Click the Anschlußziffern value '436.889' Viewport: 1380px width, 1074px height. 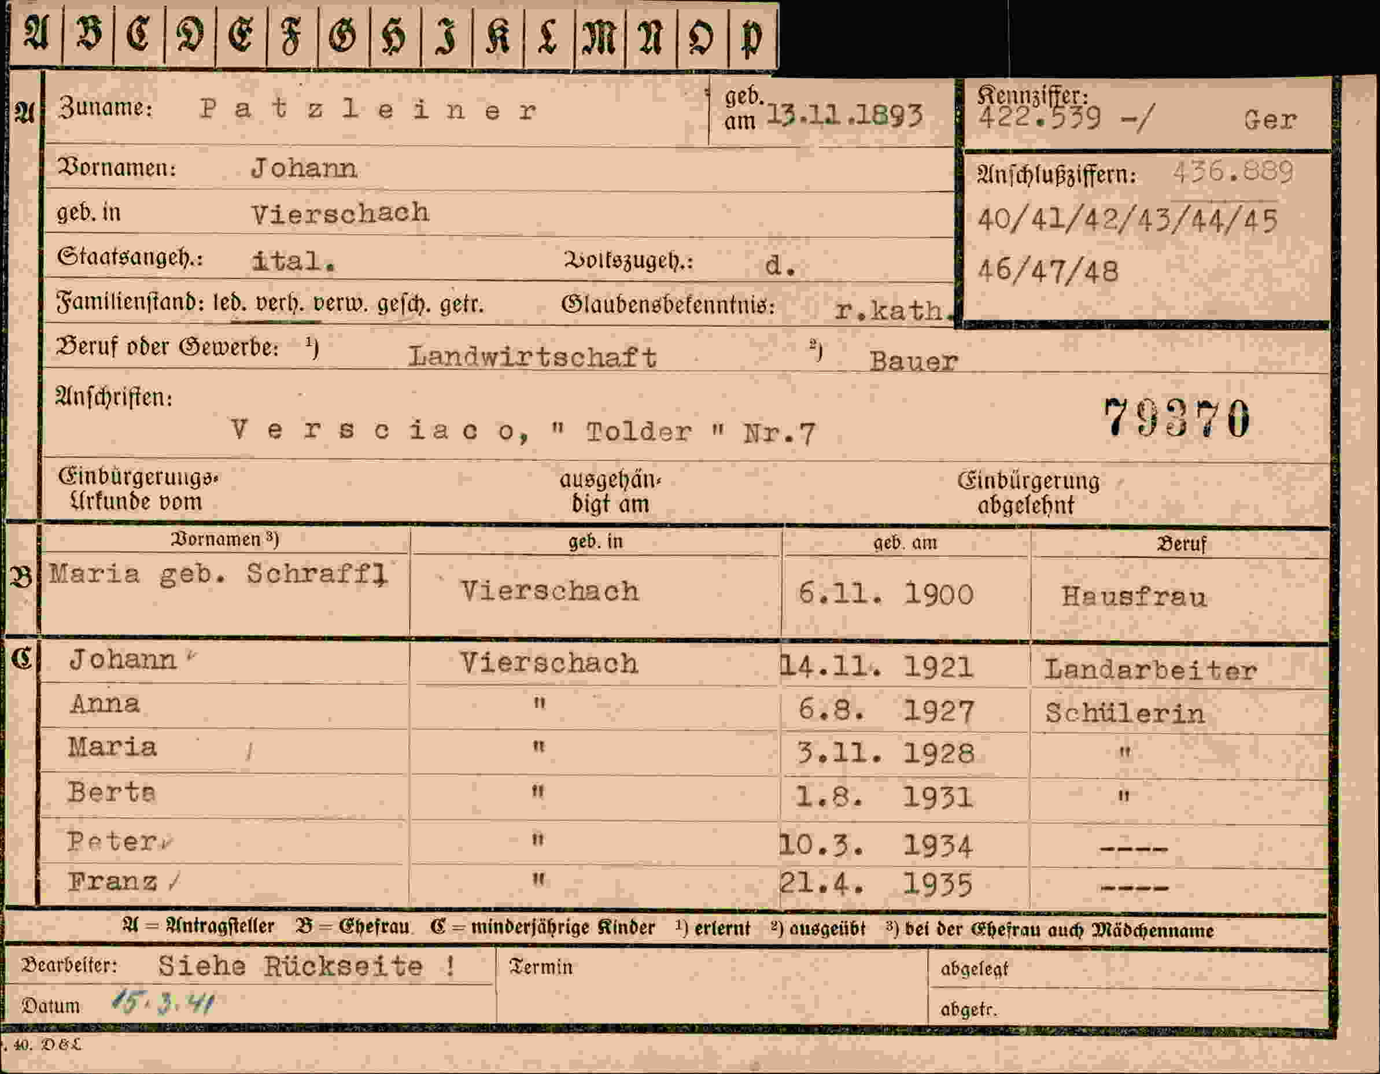(x=1233, y=171)
